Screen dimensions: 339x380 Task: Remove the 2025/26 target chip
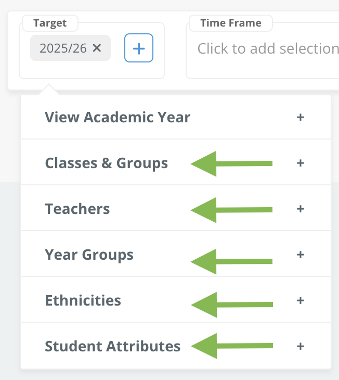coord(97,48)
